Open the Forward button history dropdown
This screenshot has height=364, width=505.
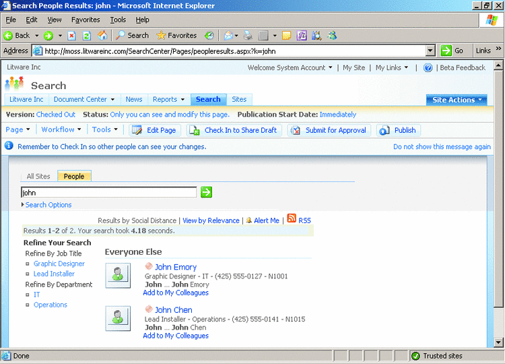[x=60, y=36]
